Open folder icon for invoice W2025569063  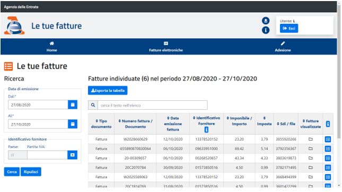tap(311, 177)
